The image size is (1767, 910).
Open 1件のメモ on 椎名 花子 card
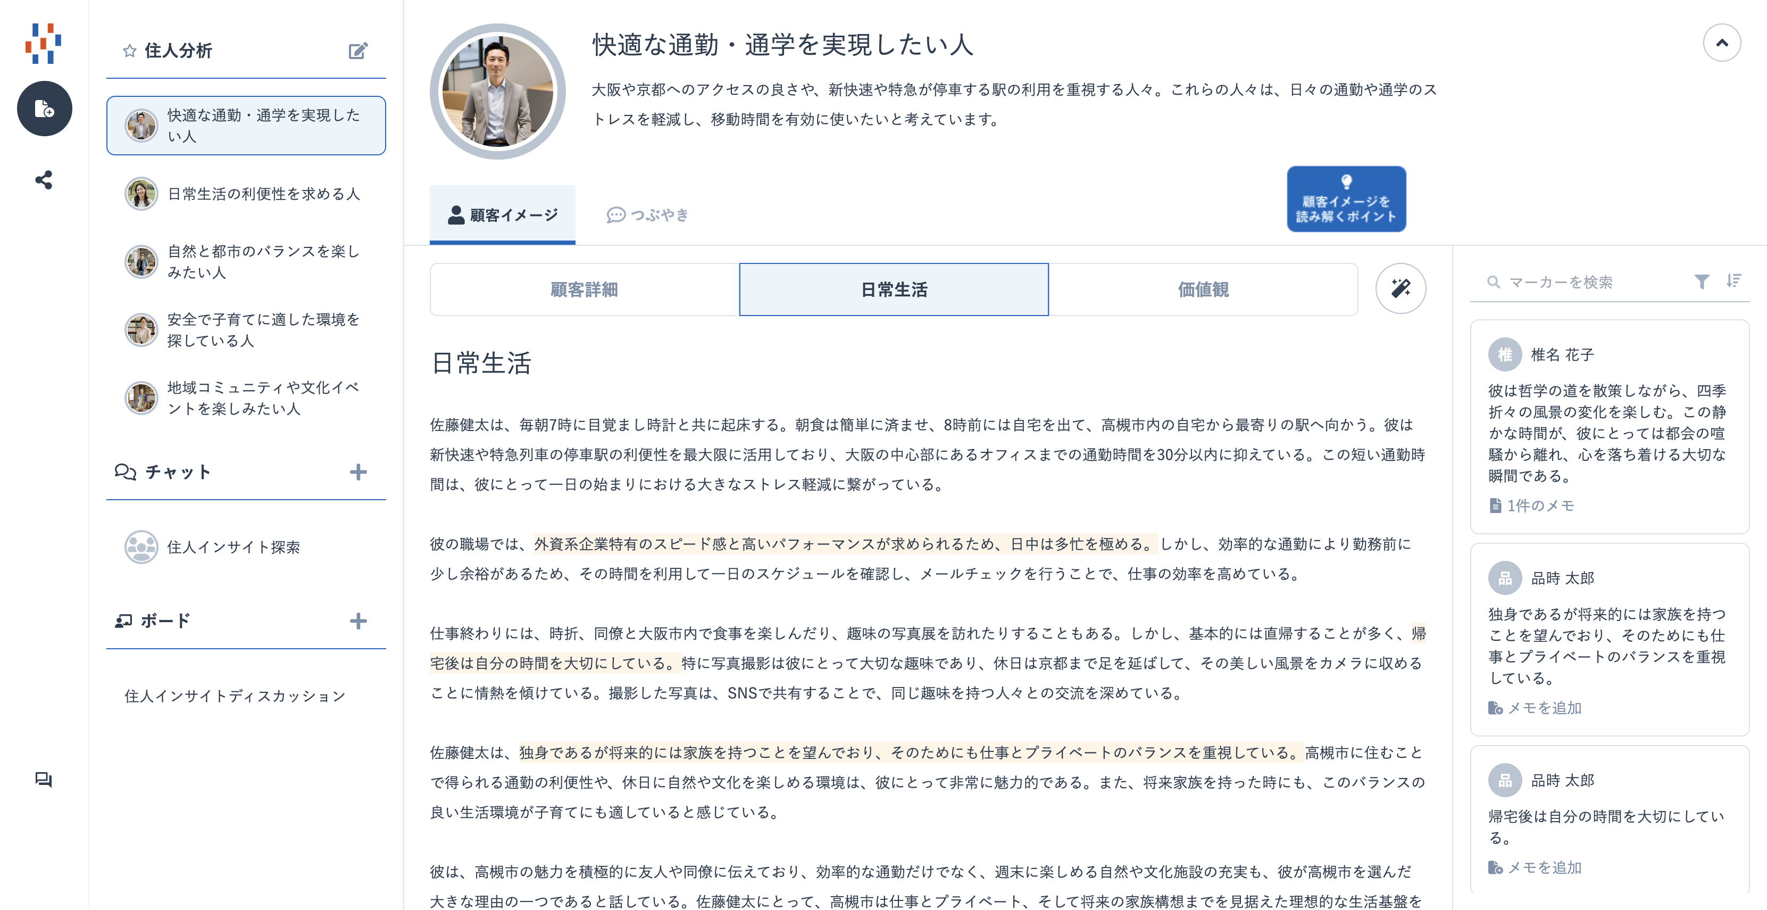click(x=1532, y=506)
